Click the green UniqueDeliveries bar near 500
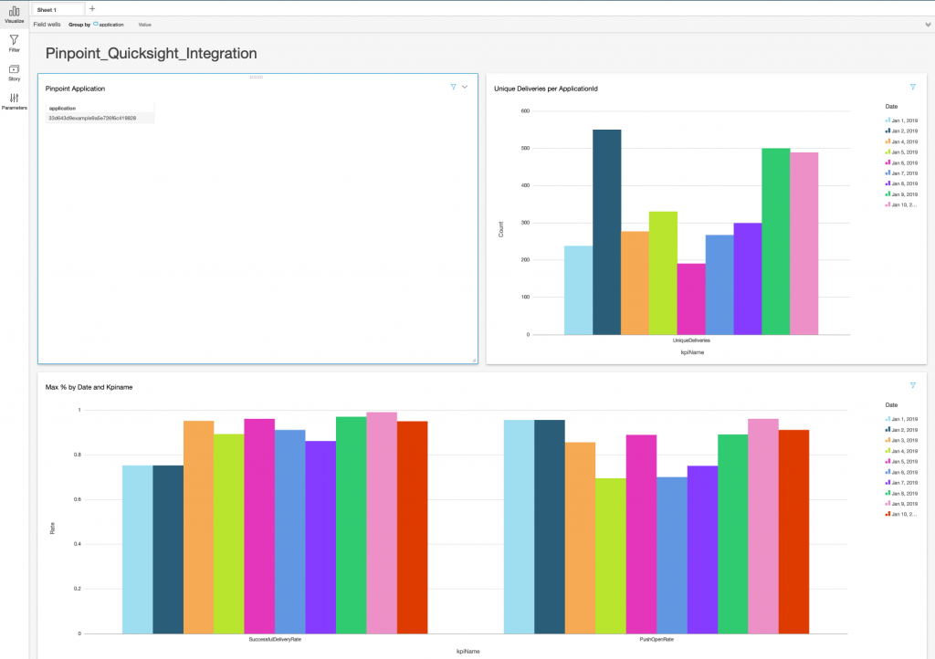Viewport: 935px width, 659px height. (x=776, y=241)
